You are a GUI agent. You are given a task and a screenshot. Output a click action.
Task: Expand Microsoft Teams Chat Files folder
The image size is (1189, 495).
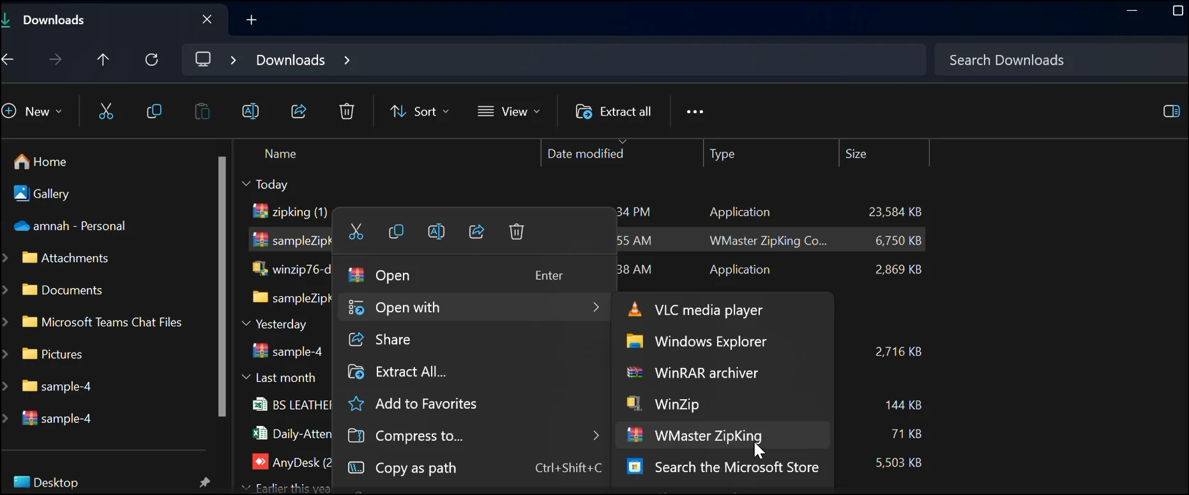pyautogui.click(x=6, y=323)
